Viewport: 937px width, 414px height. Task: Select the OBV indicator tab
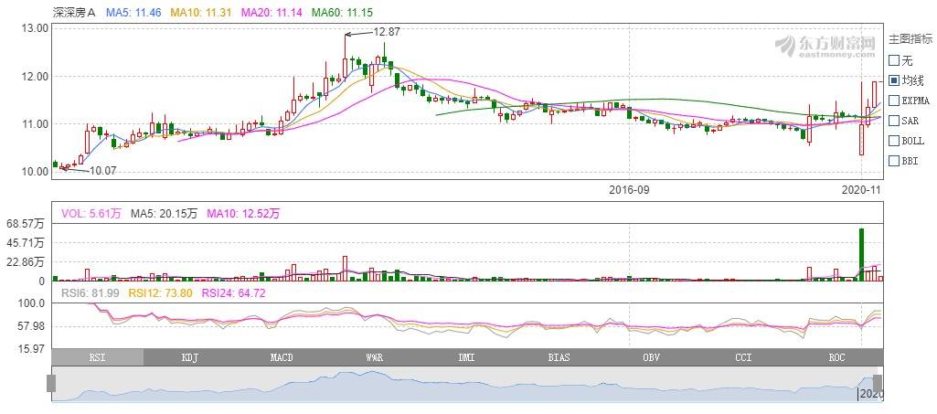click(651, 357)
